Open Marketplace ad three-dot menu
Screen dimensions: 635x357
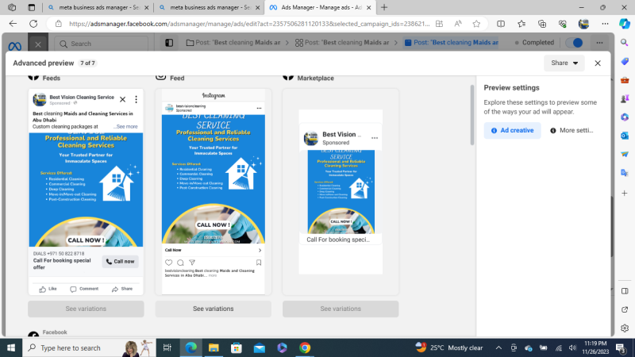pos(375,138)
